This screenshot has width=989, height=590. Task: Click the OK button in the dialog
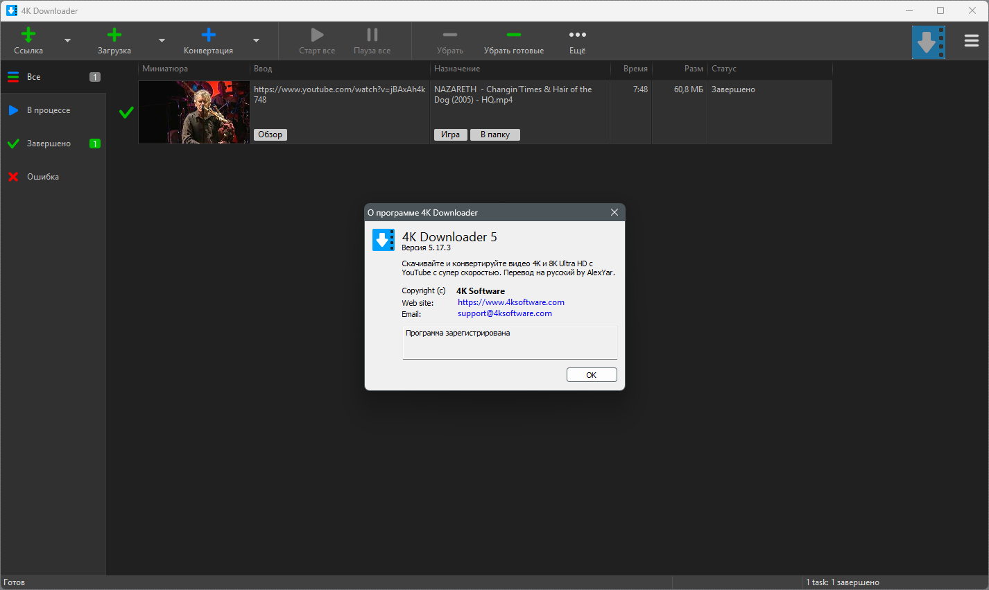[x=592, y=375]
